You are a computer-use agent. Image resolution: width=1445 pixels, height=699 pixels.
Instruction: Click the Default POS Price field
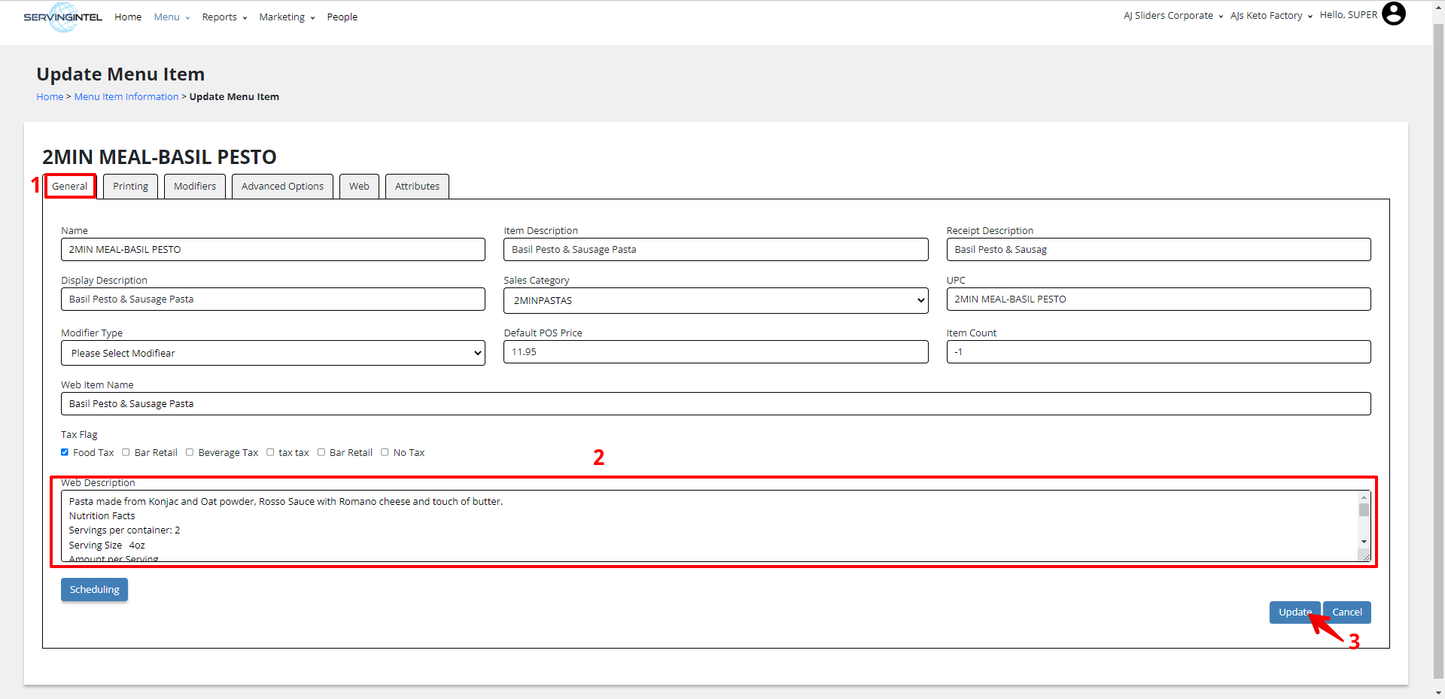pyautogui.click(x=715, y=352)
